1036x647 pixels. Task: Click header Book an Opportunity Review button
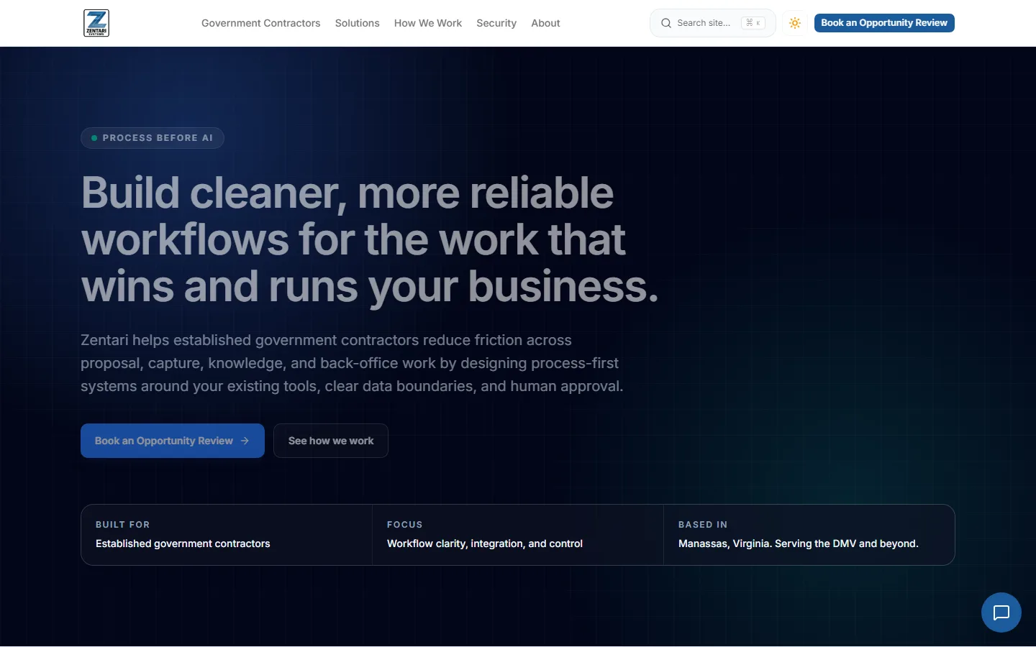point(884,23)
